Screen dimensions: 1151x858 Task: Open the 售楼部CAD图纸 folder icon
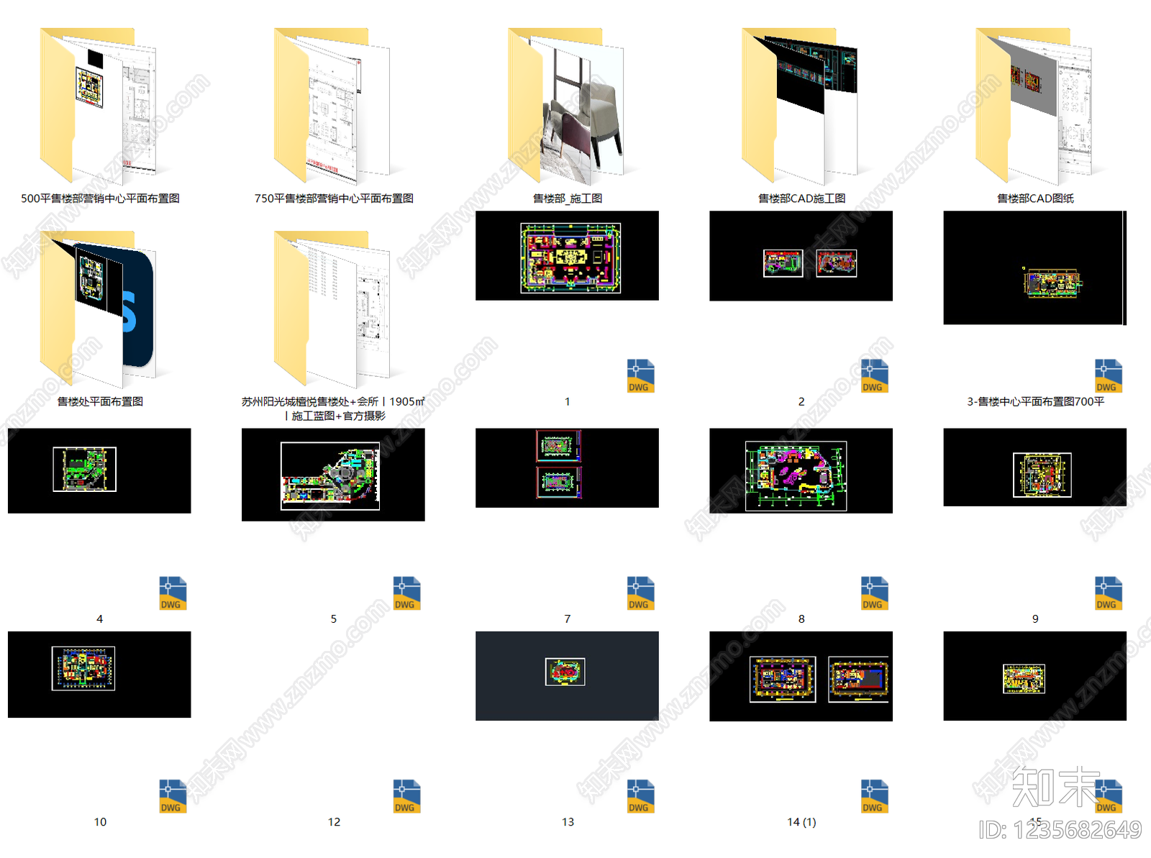point(1034,106)
